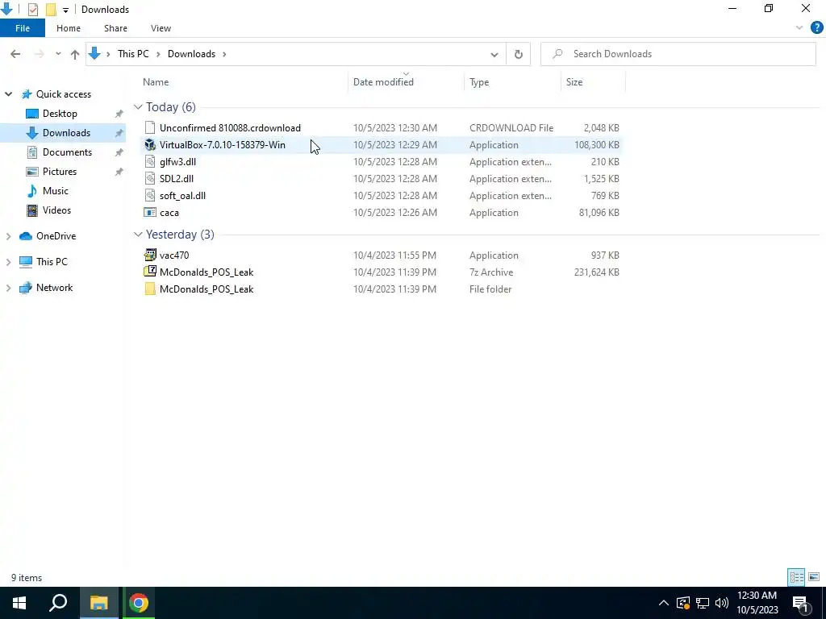Image resolution: width=826 pixels, height=619 pixels.
Task: Open Google Chrome from the taskbar
Action: (139, 603)
